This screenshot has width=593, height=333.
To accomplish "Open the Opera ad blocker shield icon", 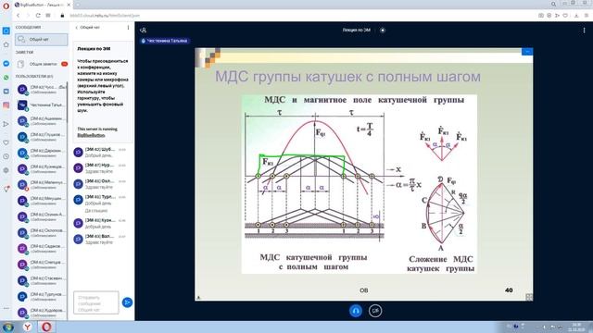I will coord(549,16).
